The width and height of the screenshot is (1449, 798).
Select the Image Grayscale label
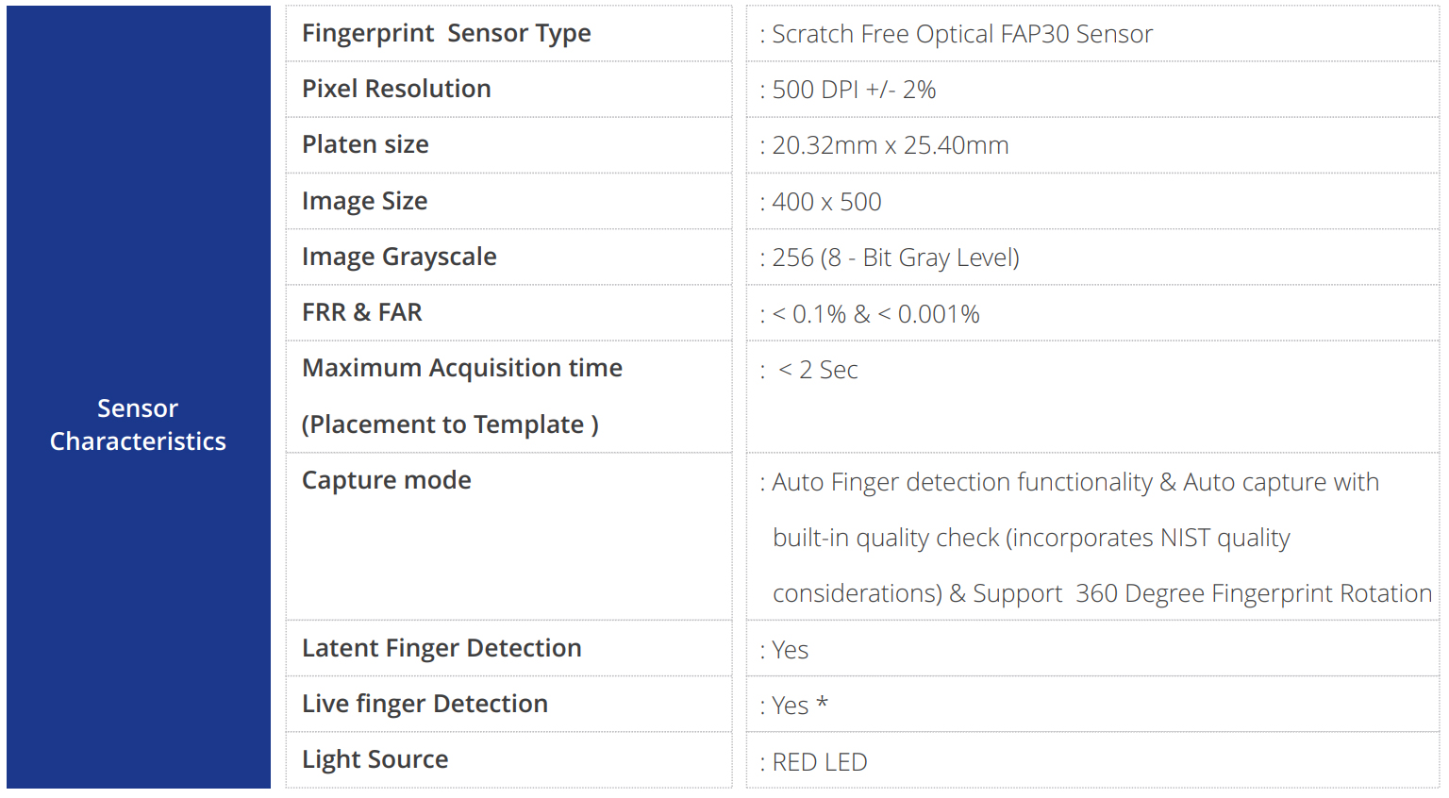pyautogui.click(x=399, y=258)
